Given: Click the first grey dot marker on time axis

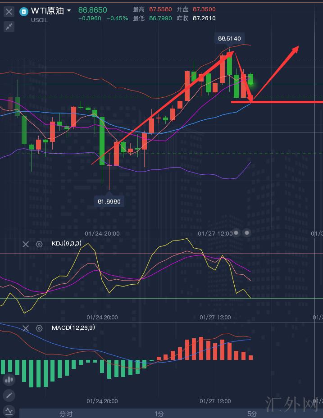Looking at the screenshot, I should click(x=237, y=233).
